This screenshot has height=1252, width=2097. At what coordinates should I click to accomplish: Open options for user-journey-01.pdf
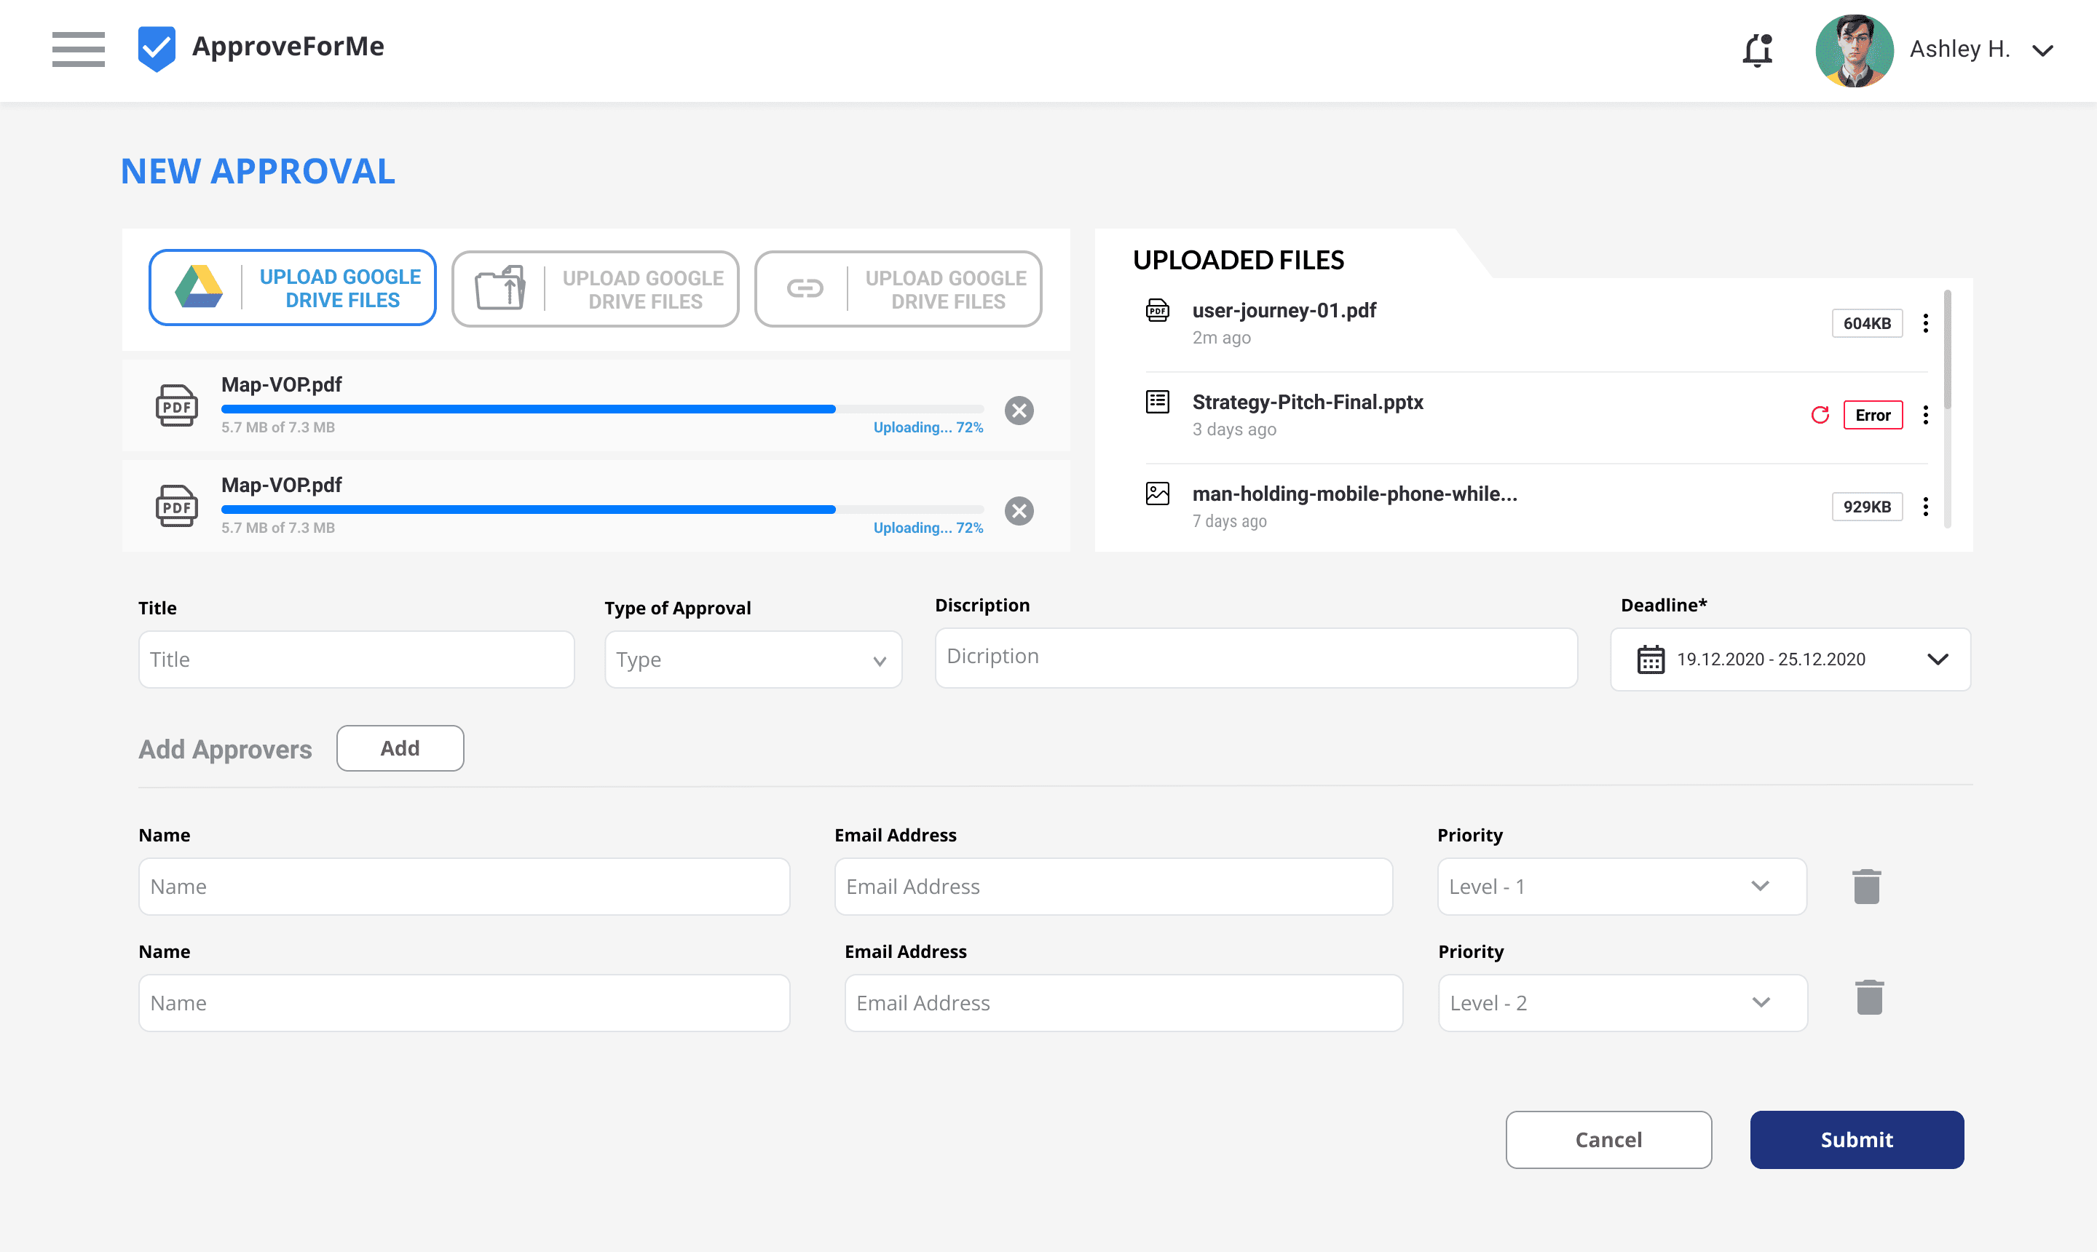point(1925,323)
